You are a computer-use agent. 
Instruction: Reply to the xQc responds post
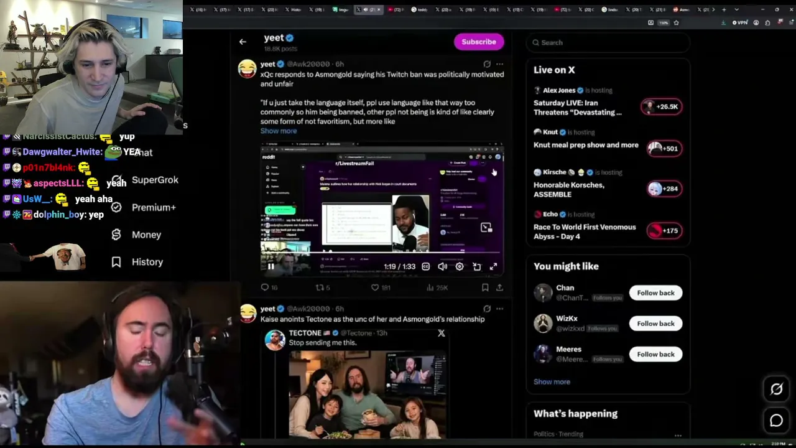point(269,287)
